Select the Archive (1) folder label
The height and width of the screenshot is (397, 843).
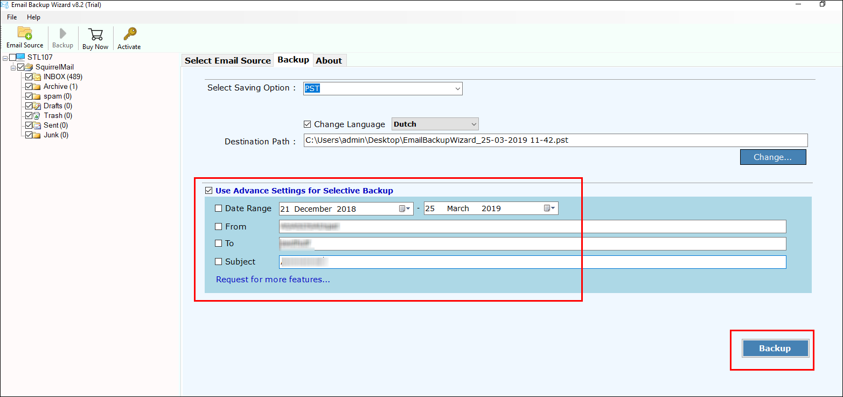pos(61,87)
